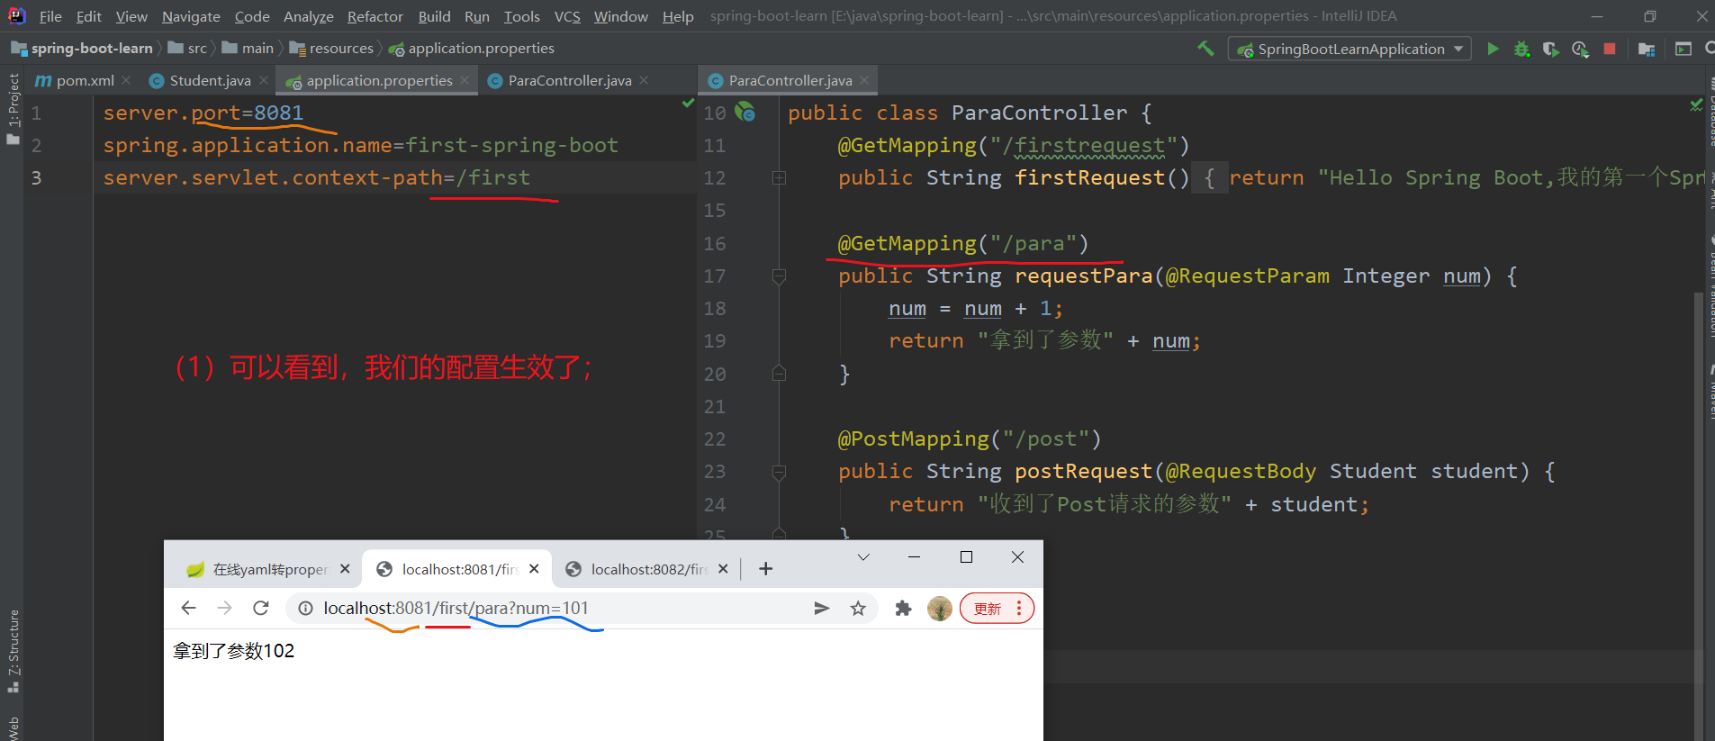1715x741 pixels.
Task: Close the application.properties tab
Action: coord(465,80)
